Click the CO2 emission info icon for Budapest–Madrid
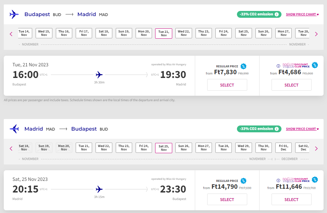This screenshot has height=213, width=327. pos(277,14)
